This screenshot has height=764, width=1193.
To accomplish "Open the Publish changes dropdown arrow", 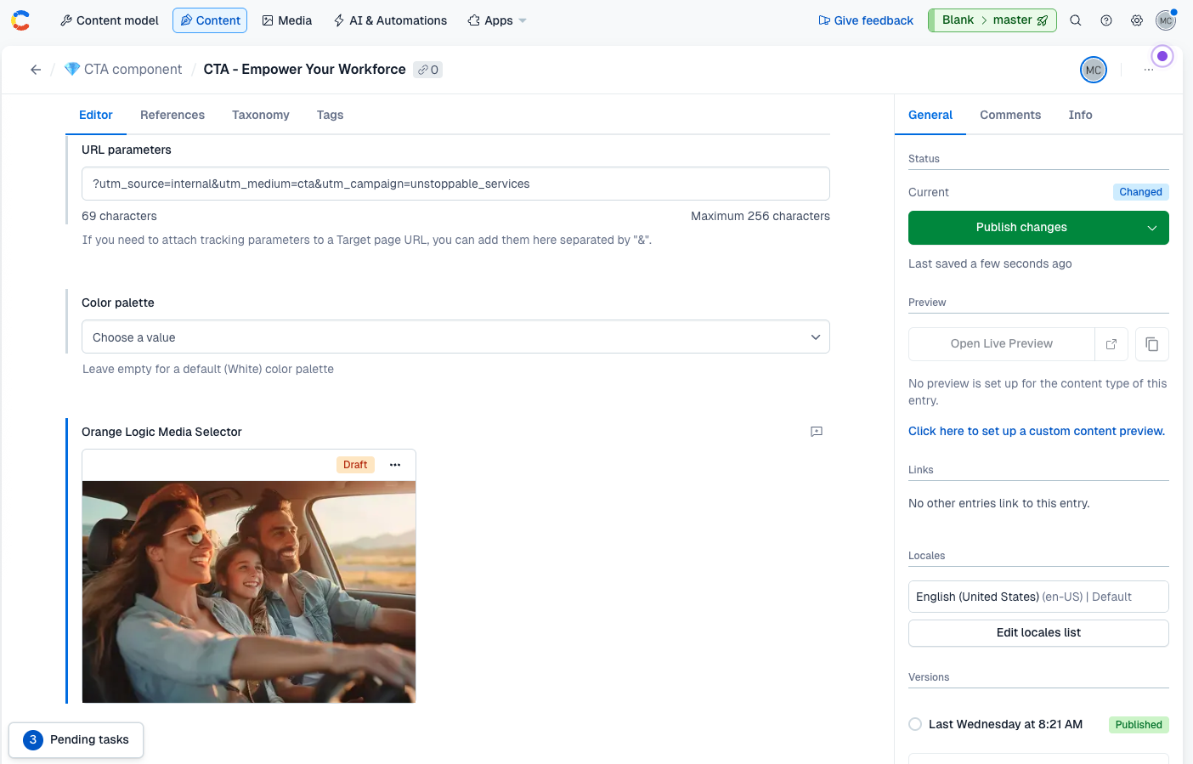I will click(1152, 228).
